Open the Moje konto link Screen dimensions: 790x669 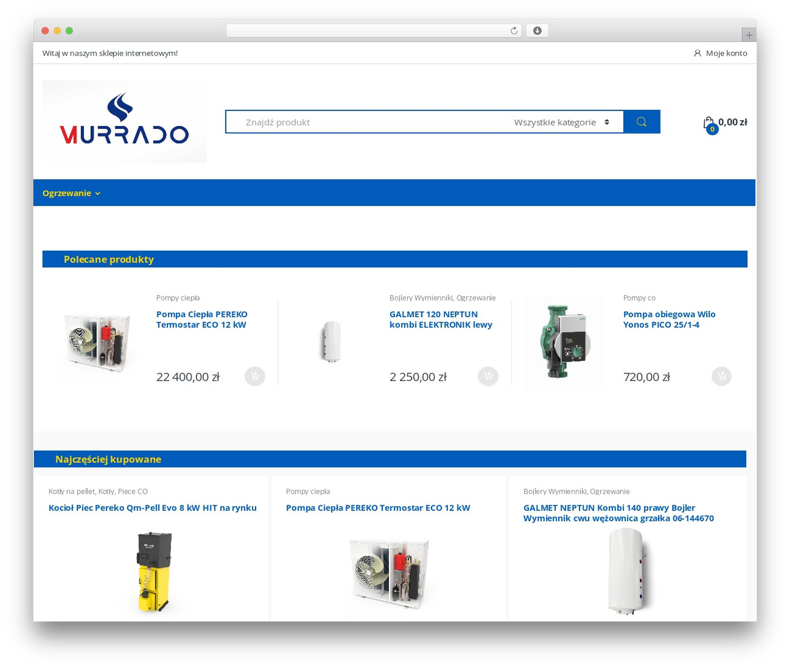pyautogui.click(x=726, y=53)
